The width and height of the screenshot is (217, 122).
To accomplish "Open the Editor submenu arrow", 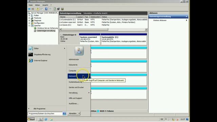I will click(64, 48).
